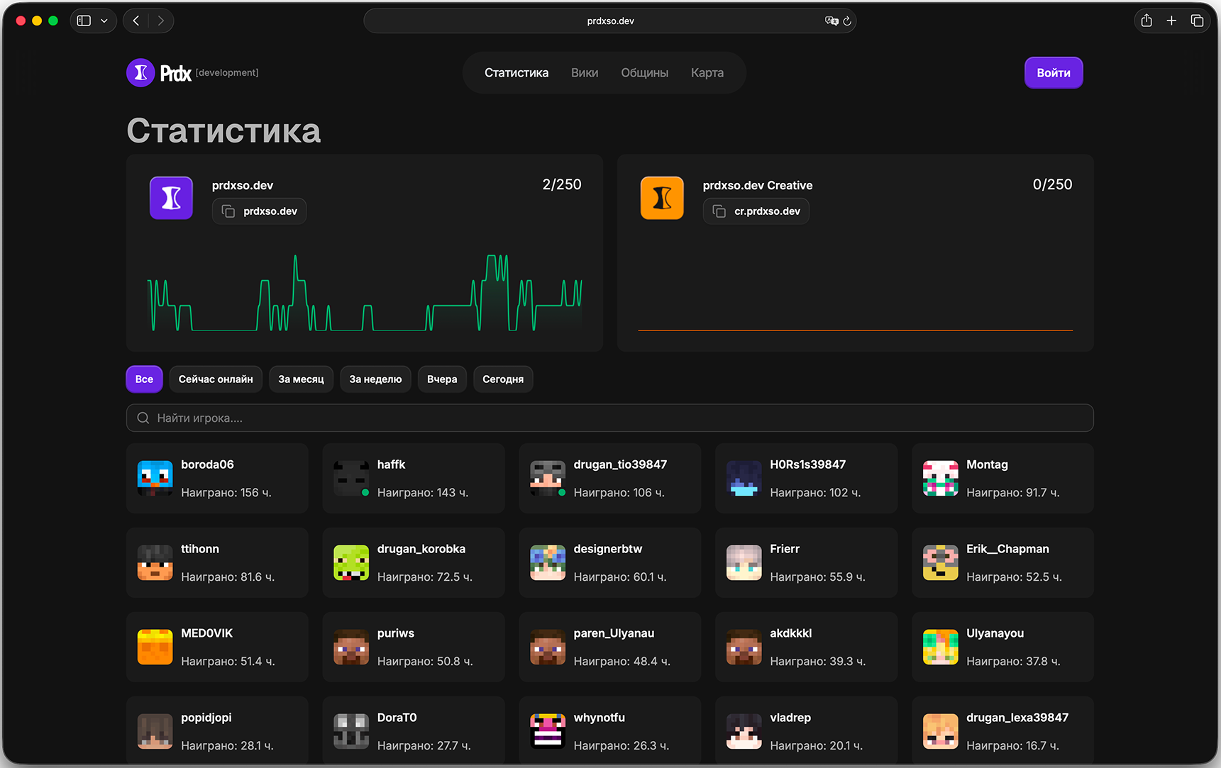Click the page translate icon in address bar
The height and width of the screenshot is (768, 1221).
point(832,21)
